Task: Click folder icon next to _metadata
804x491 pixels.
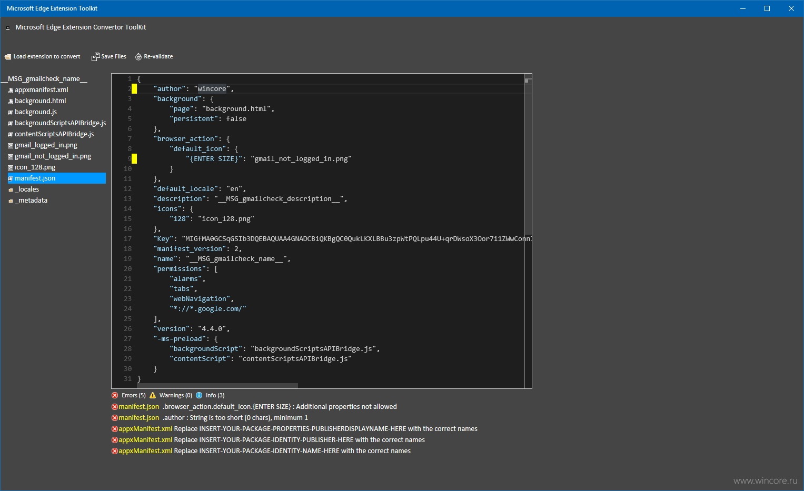Action: point(11,201)
